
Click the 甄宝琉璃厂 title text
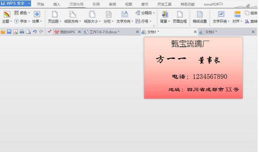190,44
